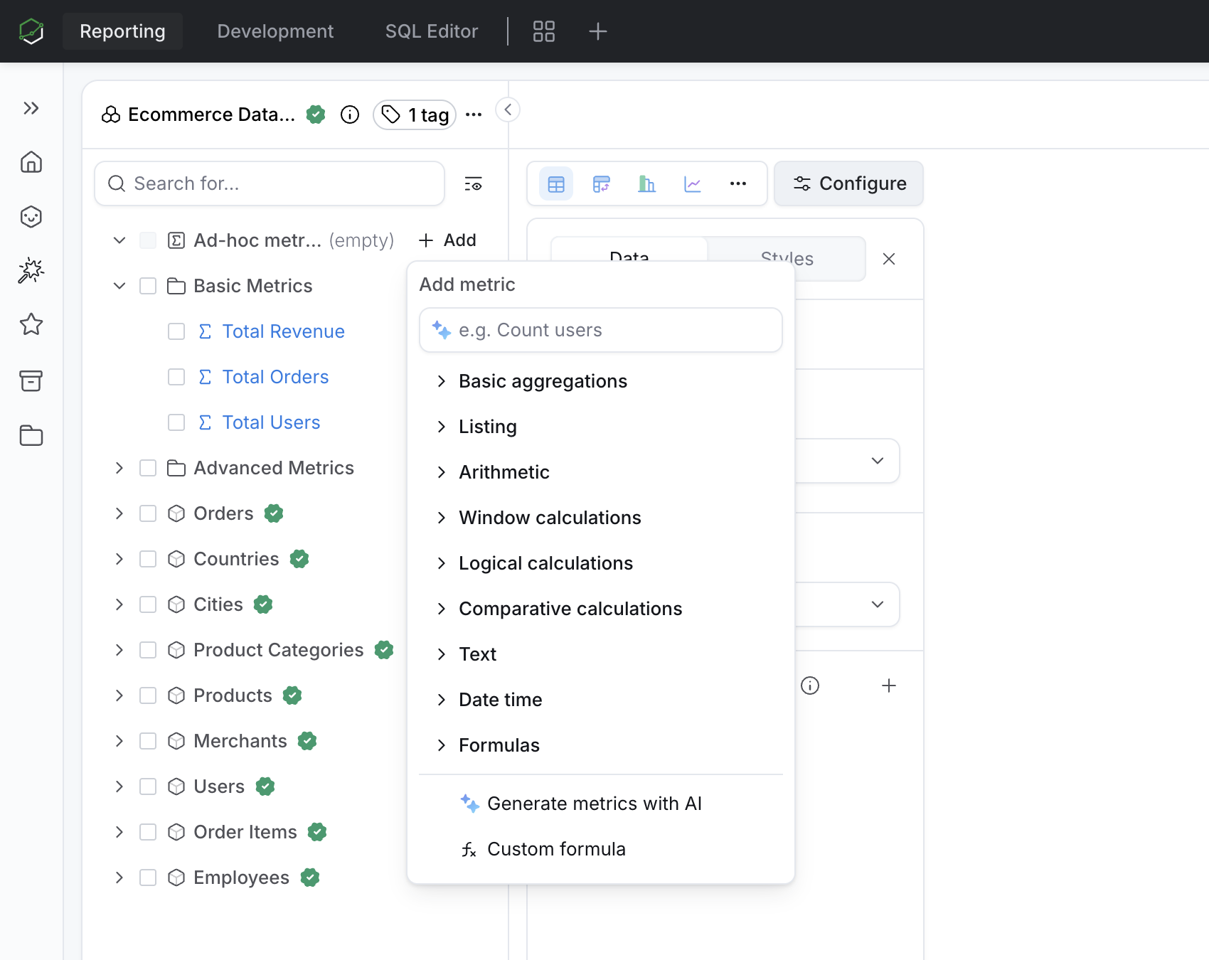
Task: Open dataset more options ellipsis
Action: pos(474,114)
